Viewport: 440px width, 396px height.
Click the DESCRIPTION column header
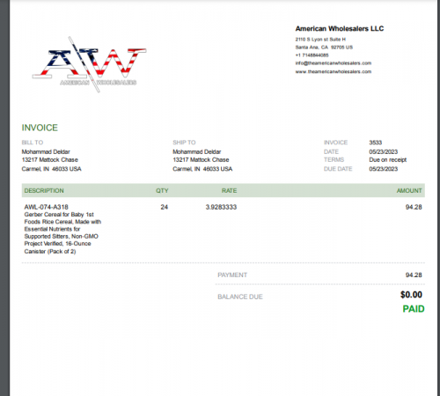click(x=44, y=191)
